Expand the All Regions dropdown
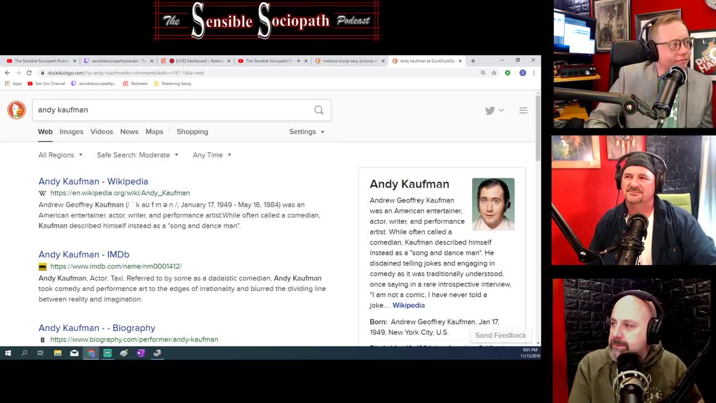Image resolution: width=716 pixels, height=403 pixels. [60, 155]
